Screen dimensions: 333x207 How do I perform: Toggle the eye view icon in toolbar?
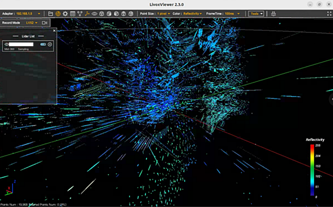tap(94, 14)
